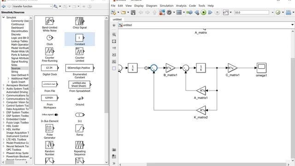Select the In Bus Element block
295x166 pixels.
point(50,115)
